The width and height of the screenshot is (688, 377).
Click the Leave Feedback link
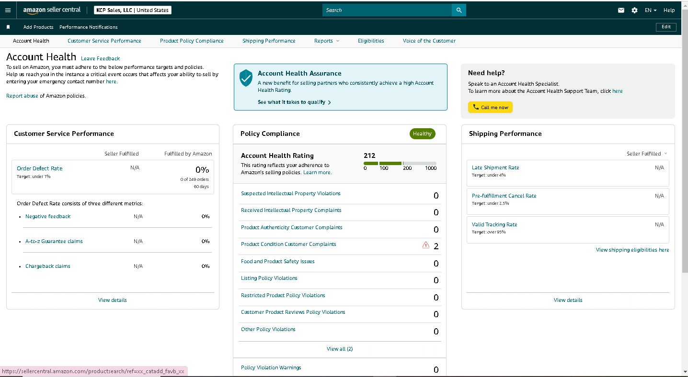point(101,58)
